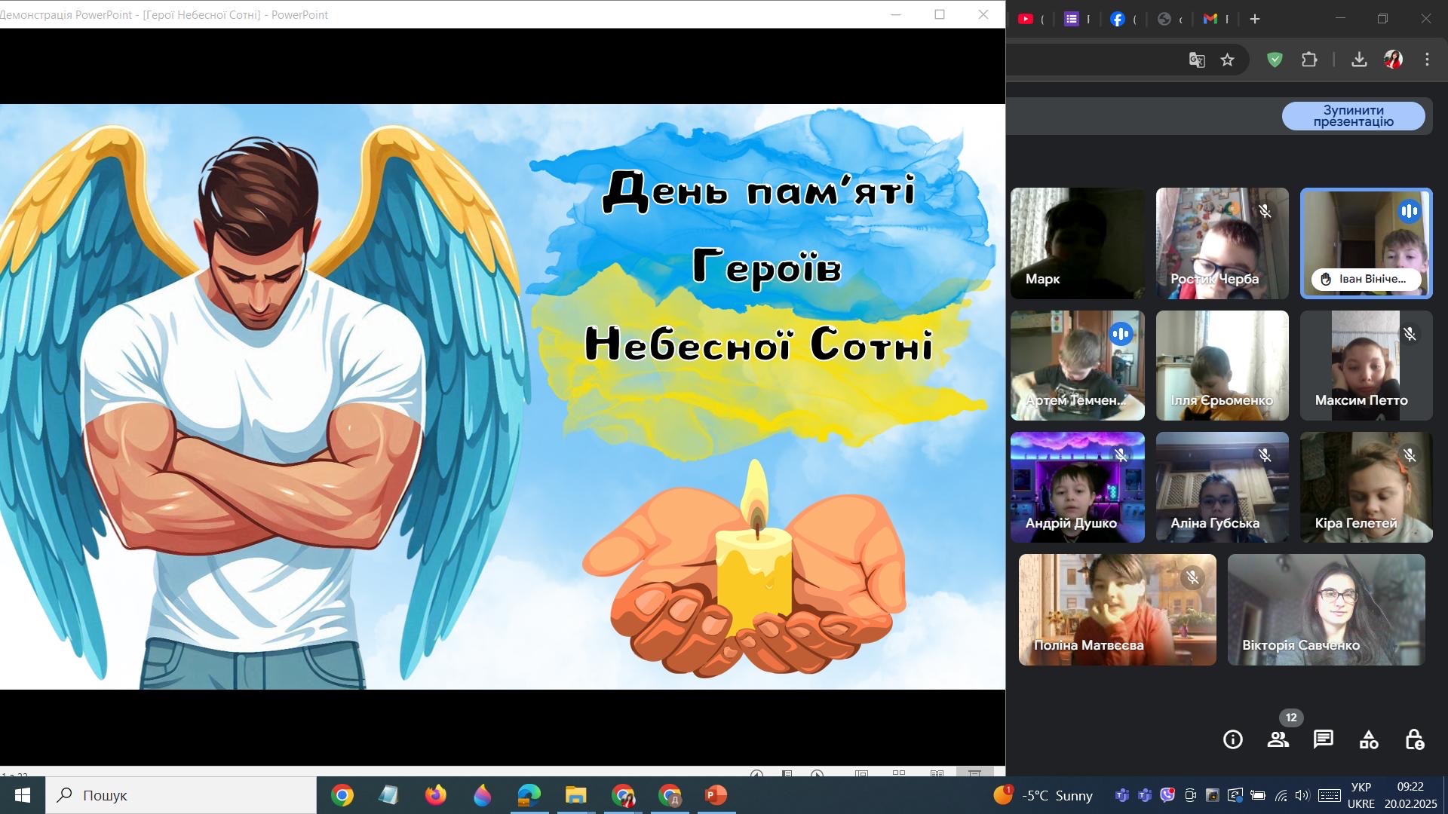Viewport: 1448px width, 814px height.
Task: Open the meeting details info icon
Action: click(1232, 739)
